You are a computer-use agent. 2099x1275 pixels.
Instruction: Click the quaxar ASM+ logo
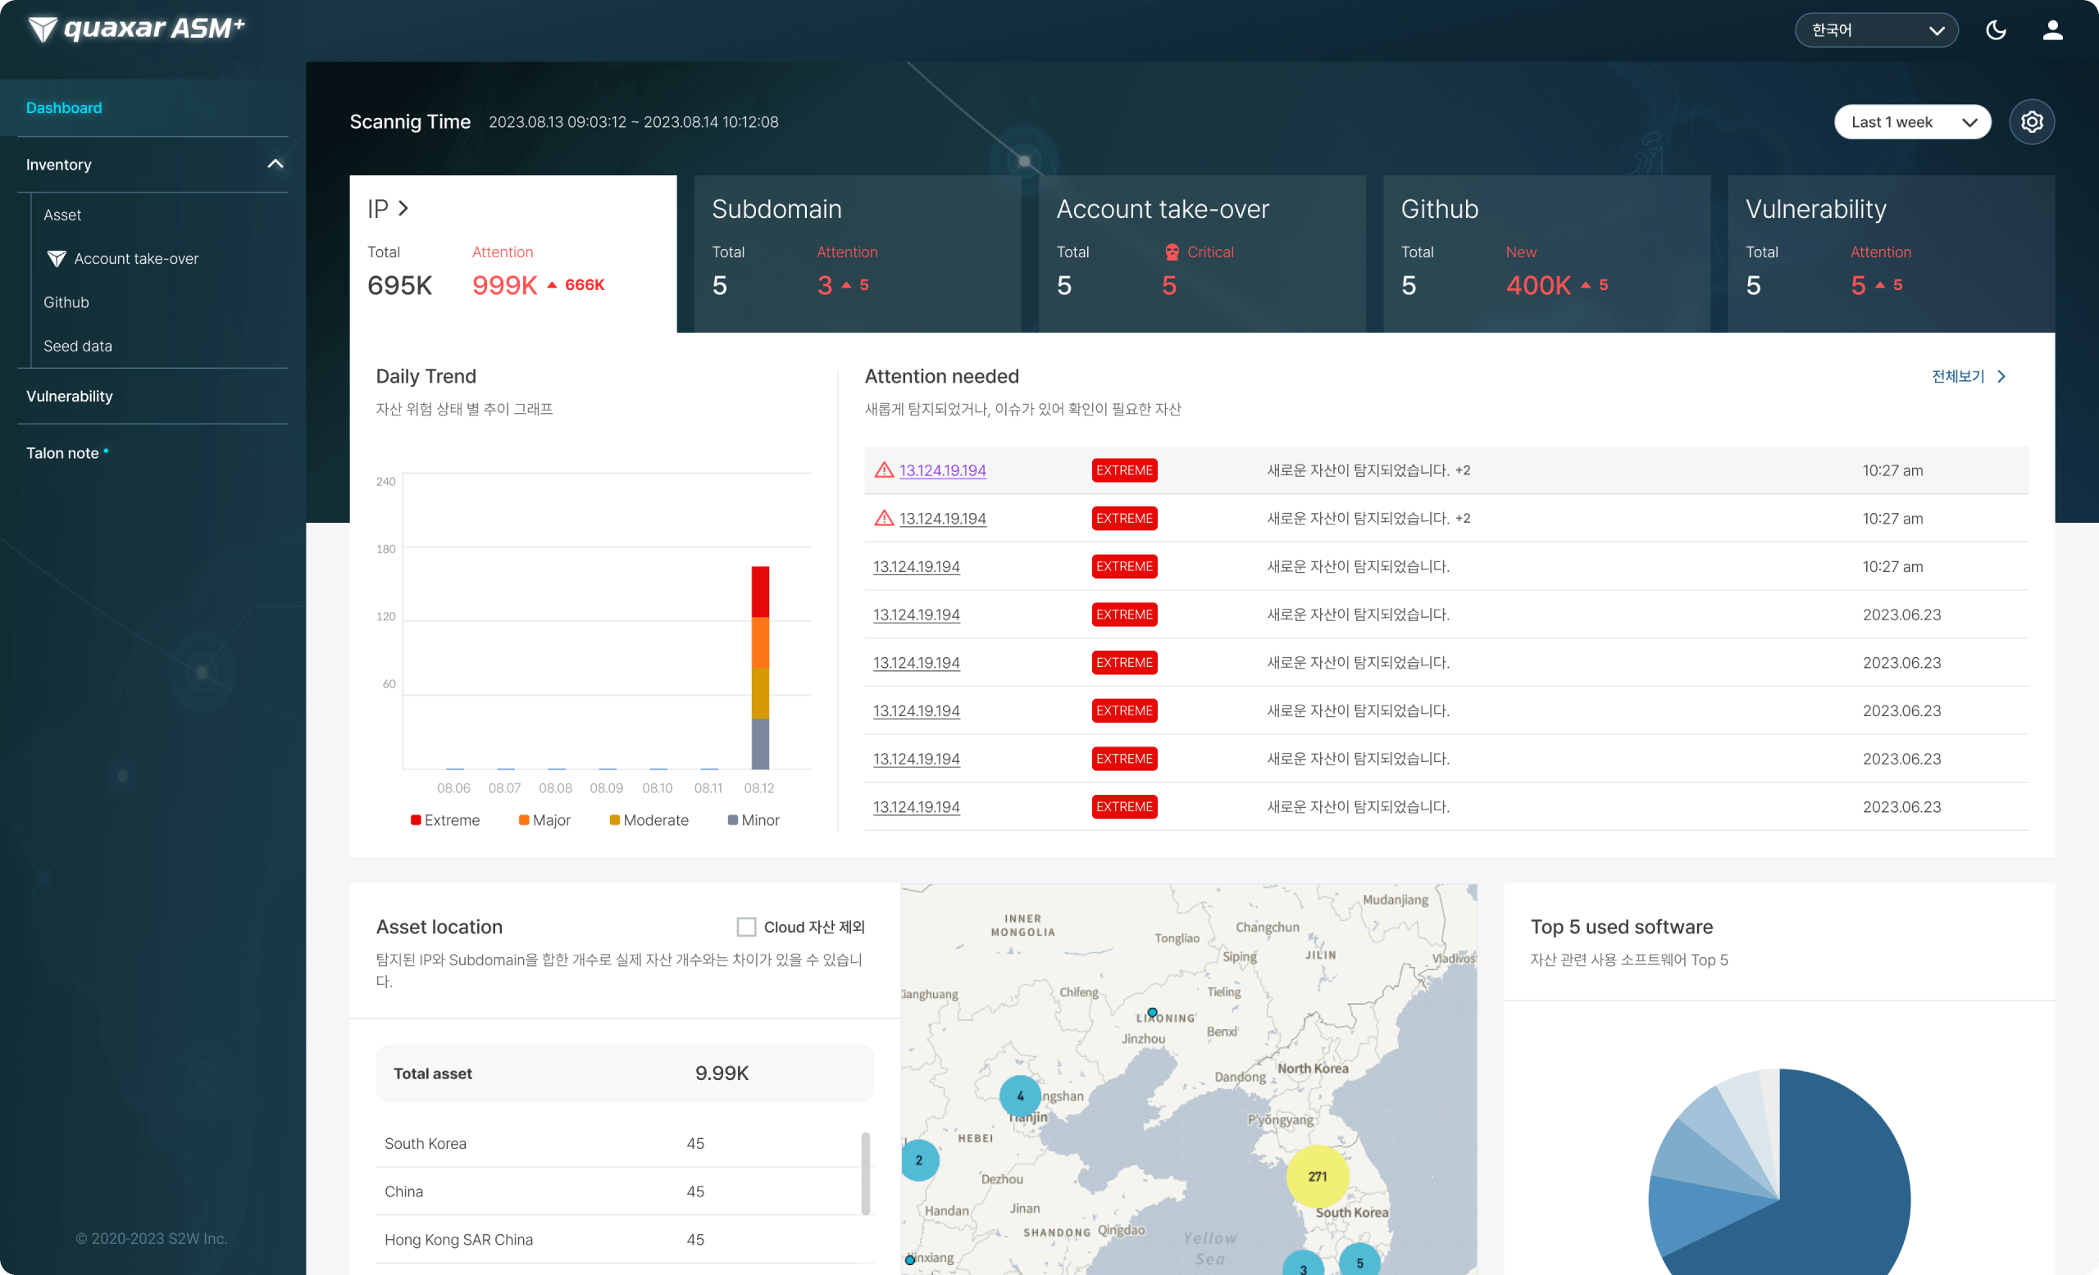[136, 29]
